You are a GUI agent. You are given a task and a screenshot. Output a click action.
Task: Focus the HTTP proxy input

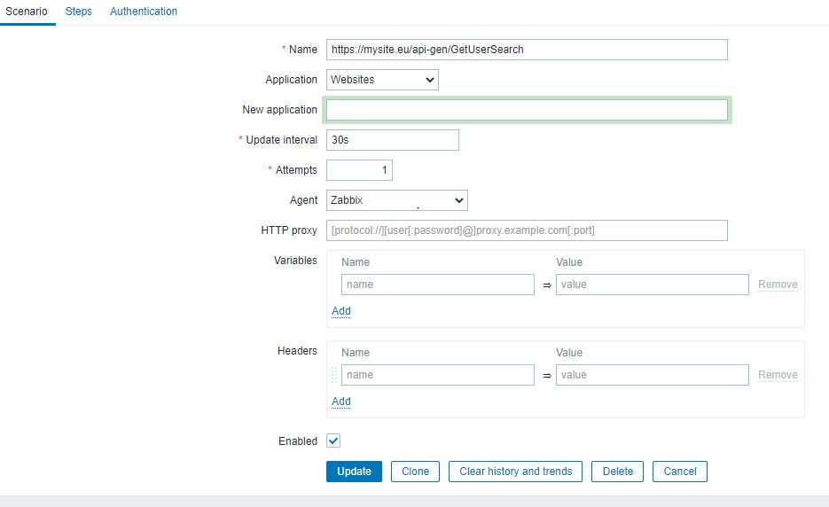(x=527, y=230)
